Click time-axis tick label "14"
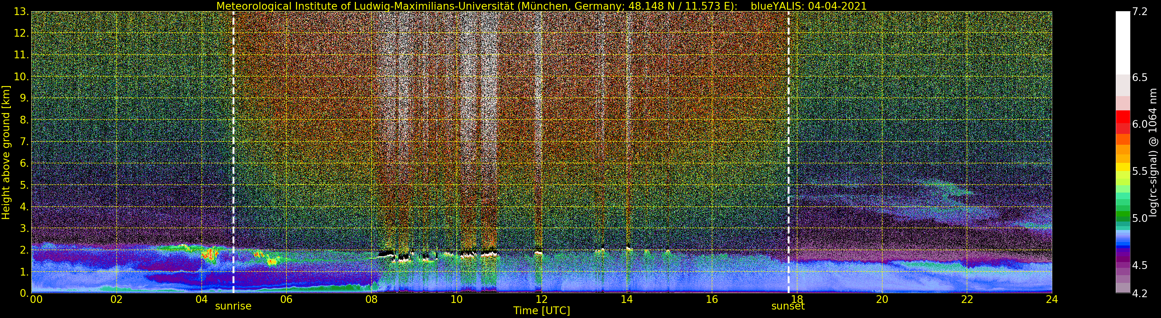The width and height of the screenshot is (1161, 318). [x=626, y=299]
